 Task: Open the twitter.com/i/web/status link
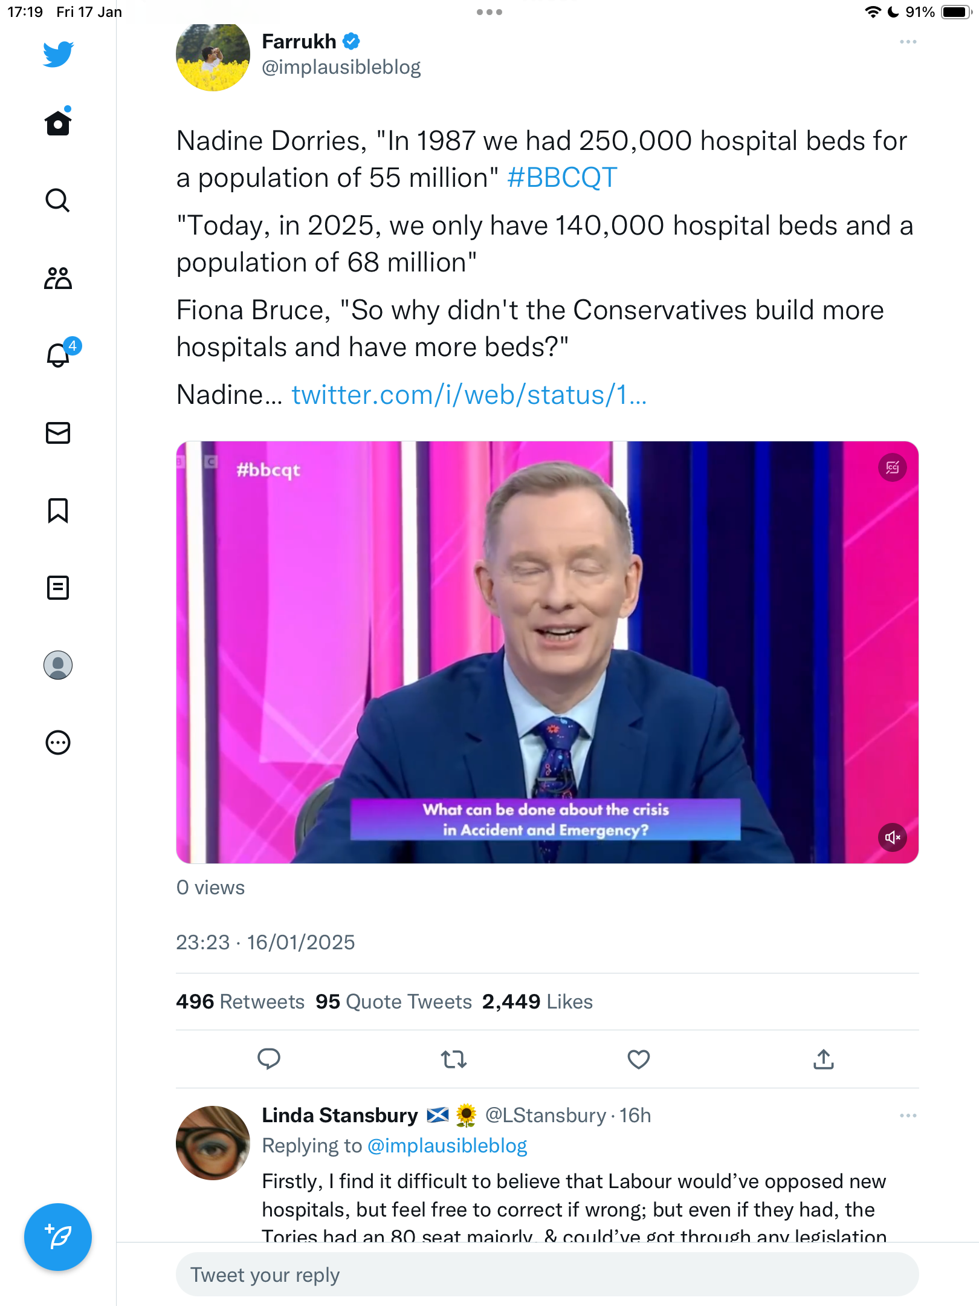[x=469, y=395]
